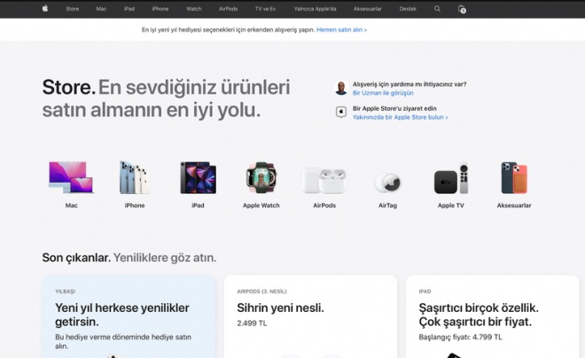This screenshot has height=358, width=585.
Task: Click the AirPods text label under image
Action: pyautogui.click(x=324, y=206)
